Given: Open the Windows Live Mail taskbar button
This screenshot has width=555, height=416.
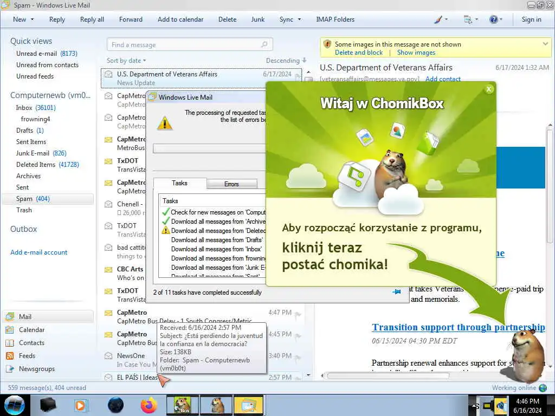Looking at the screenshot, I should pos(249,405).
